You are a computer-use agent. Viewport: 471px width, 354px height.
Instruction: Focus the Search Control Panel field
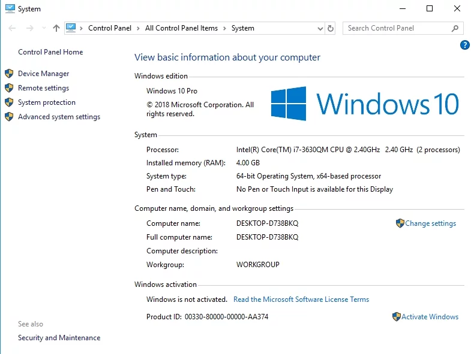396,28
